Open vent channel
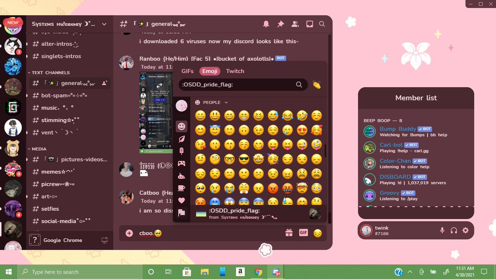Viewport: 496px width, 279px height. pyautogui.click(x=69, y=133)
